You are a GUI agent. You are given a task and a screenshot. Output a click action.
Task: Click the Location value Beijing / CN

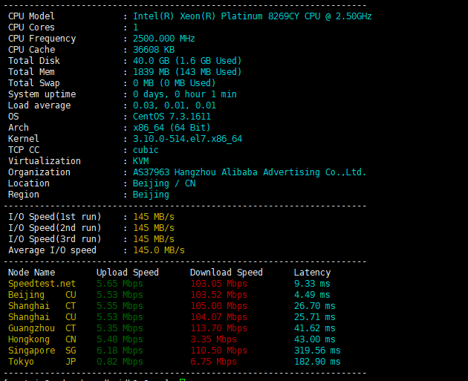click(x=164, y=183)
